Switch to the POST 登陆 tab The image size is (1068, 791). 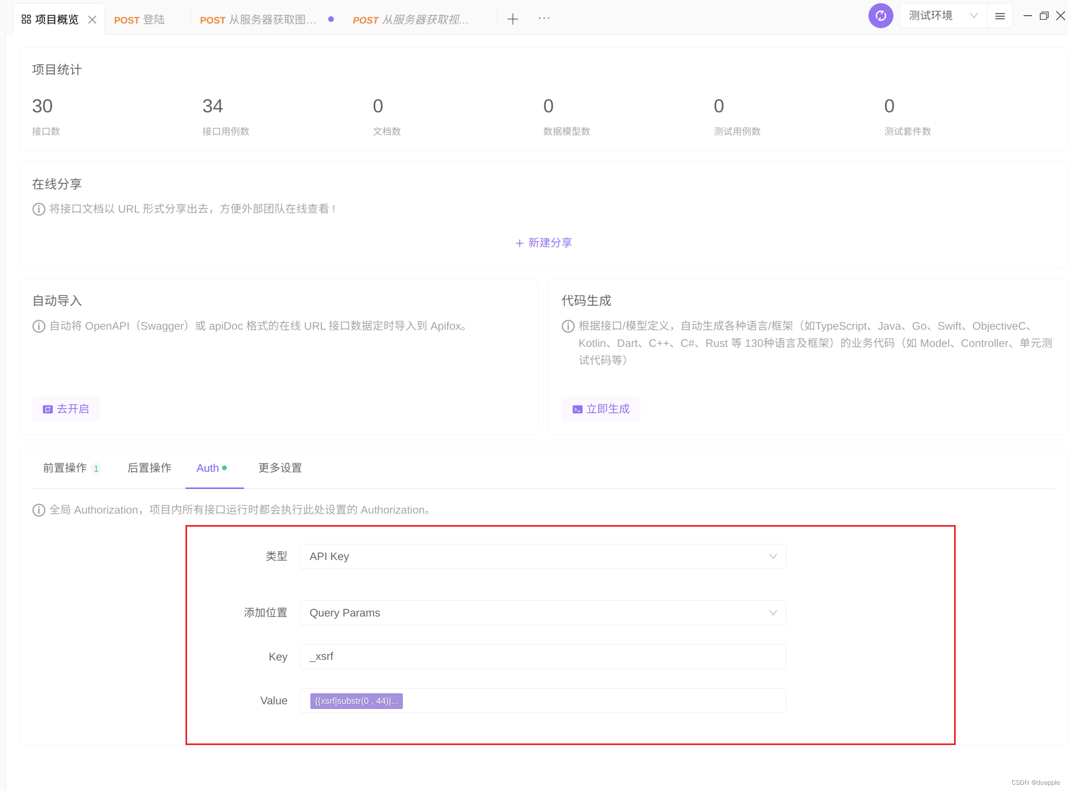tap(139, 20)
